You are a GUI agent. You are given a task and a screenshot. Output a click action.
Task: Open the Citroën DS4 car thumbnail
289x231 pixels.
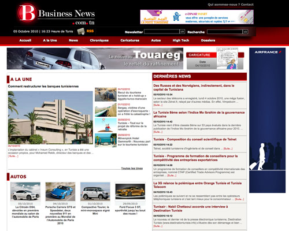pos(25,192)
